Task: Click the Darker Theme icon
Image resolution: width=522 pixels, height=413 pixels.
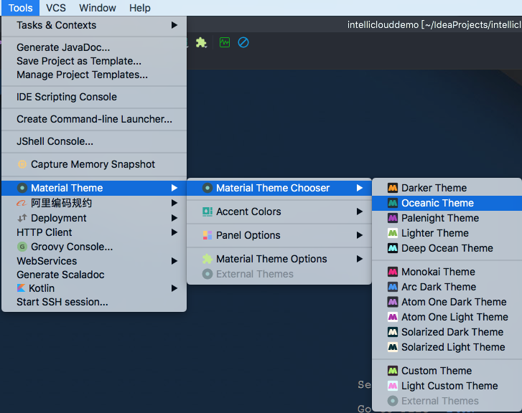Action: coord(393,188)
